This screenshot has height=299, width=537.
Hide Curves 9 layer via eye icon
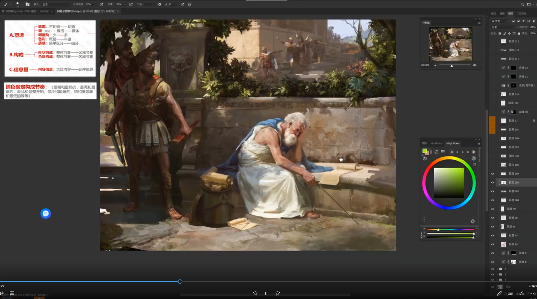click(493, 253)
